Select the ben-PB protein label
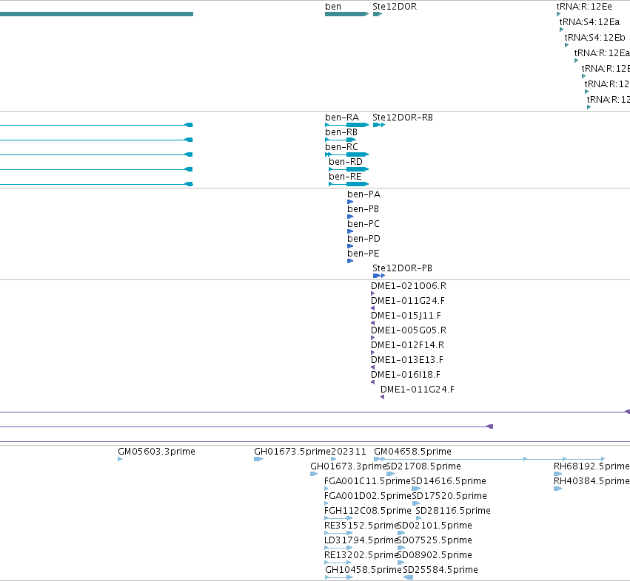Screen dimensions: 630x581 point(363,209)
